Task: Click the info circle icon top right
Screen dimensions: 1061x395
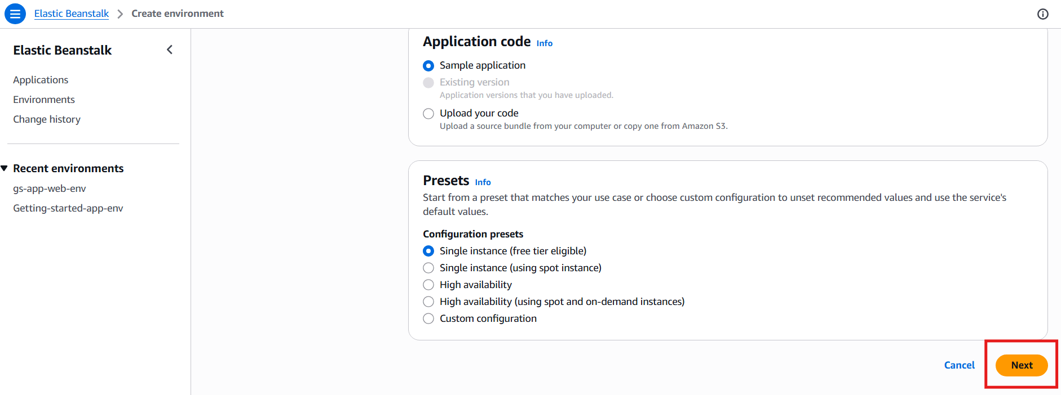Action: 1042,14
